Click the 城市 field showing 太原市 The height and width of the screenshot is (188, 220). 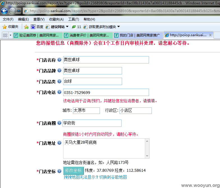click(86, 111)
